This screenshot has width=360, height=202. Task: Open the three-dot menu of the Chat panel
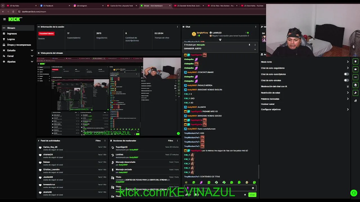pos(256,27)
